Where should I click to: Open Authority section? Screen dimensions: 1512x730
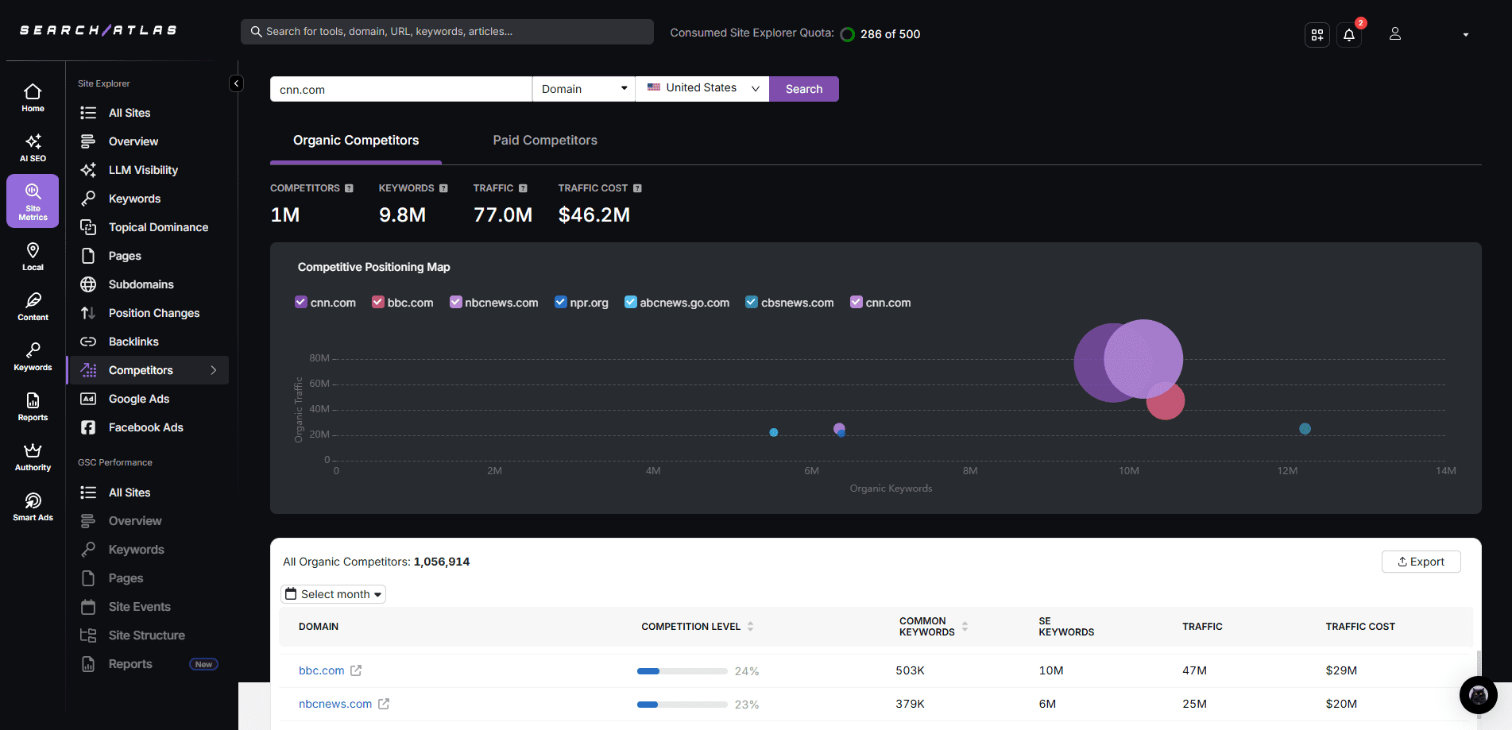click(x=33, y=457)
